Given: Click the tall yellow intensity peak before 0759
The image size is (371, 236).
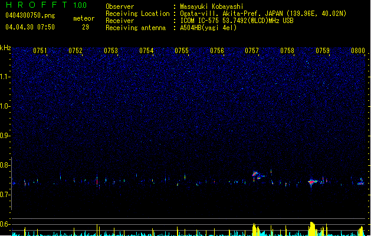Looking at the screenshot, I should [x=313, y=229].
